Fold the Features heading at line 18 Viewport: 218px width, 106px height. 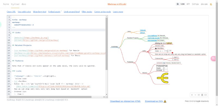click(11, 61)
